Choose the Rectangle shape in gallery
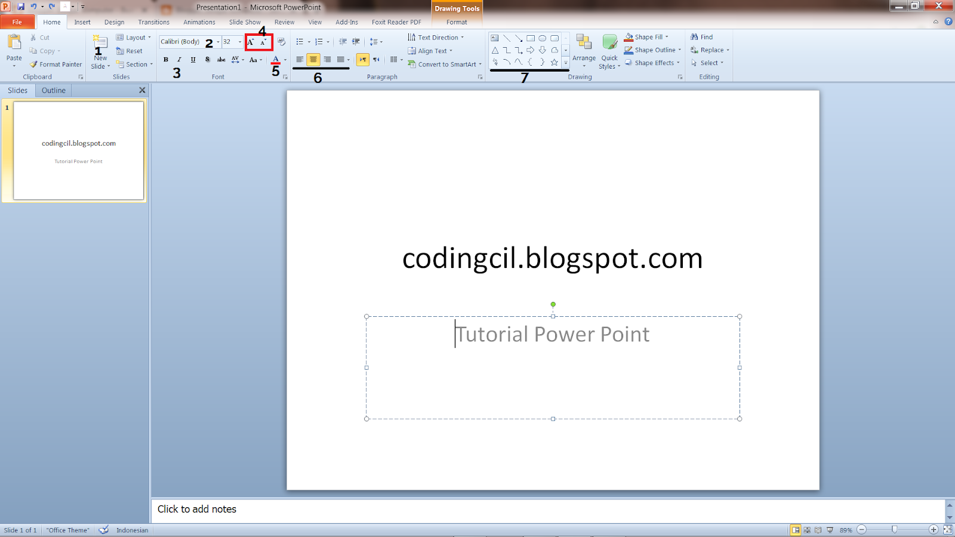The width and height of the screenshot is (955, 537). [x=530, y=38]
